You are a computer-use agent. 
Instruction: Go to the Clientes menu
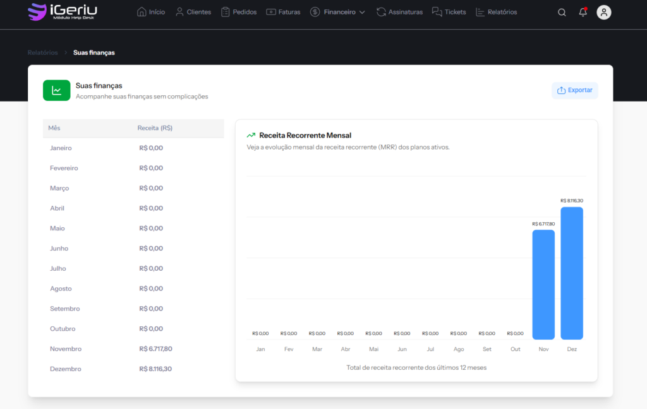[193, 12]
